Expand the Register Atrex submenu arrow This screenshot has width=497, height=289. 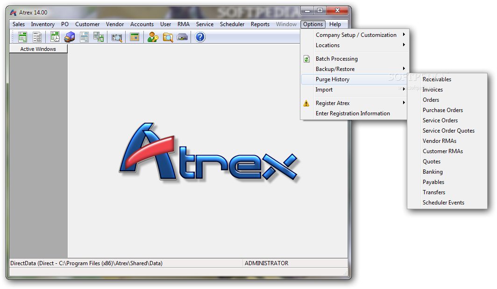point(404,103)
